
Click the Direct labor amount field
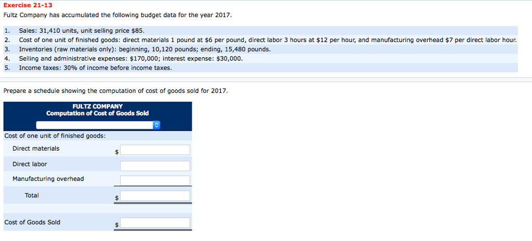(x=155, y=166)
